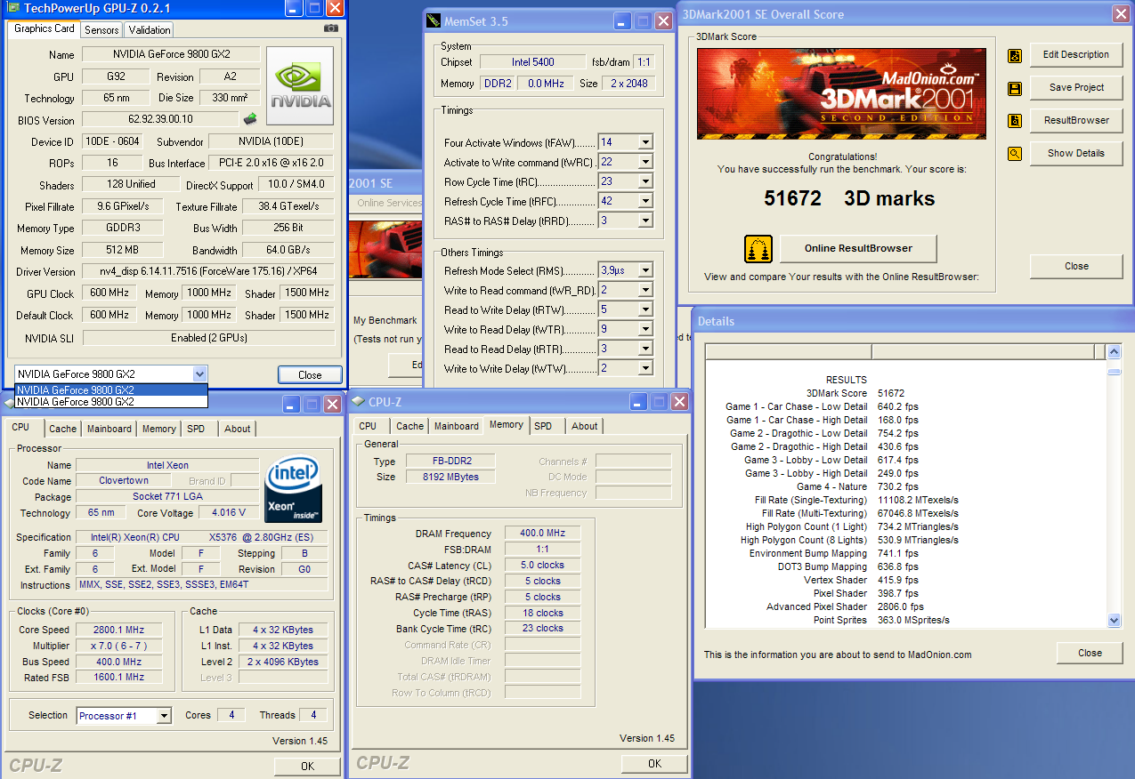The width and height of the screenshot is (1135, 779).
Task: Click the icon beside ResultBrowser button
Action: click(1015, 121)
